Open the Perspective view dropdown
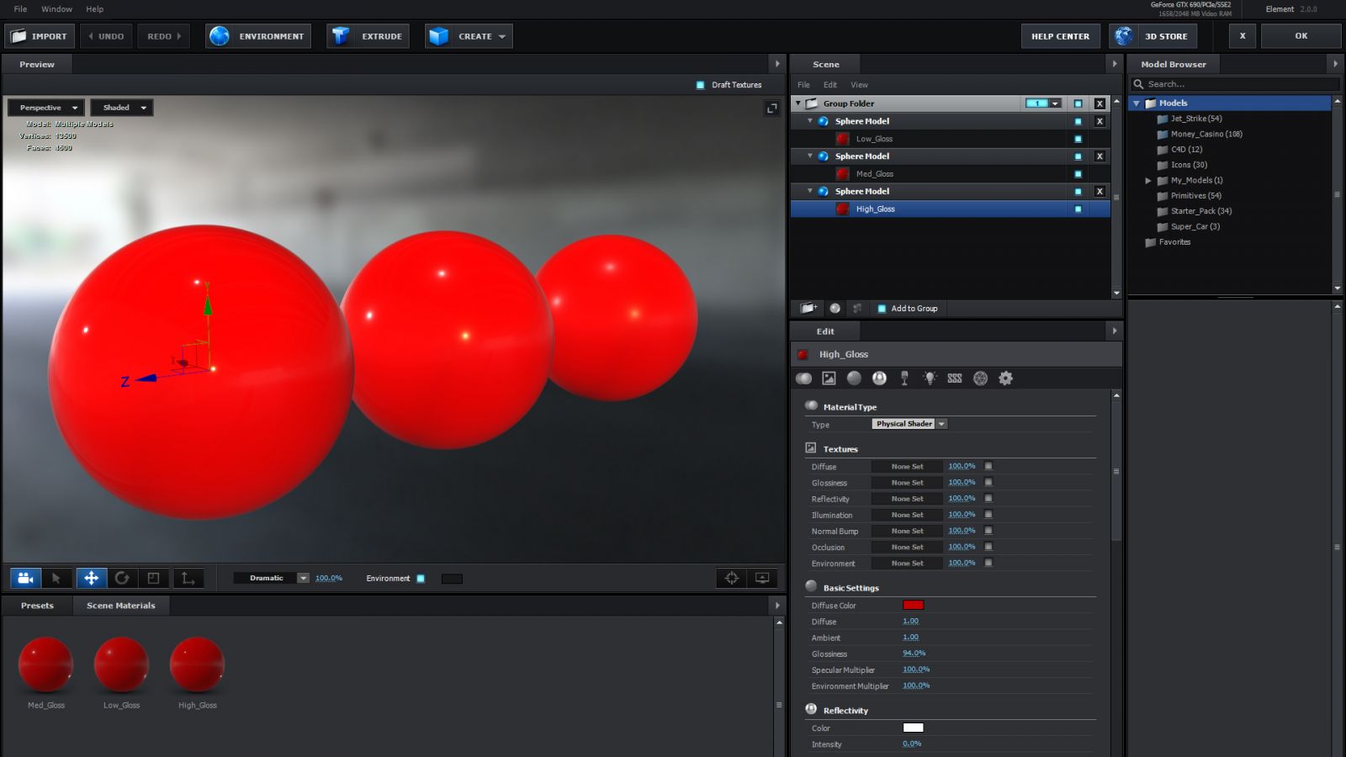1346x757 pixels. coord(45,107)
